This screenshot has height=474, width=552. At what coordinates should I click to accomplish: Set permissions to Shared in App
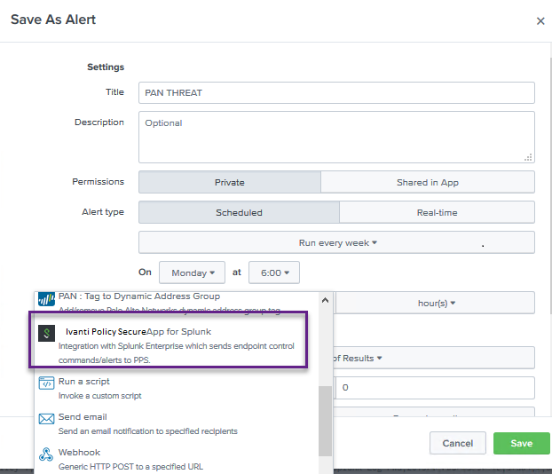tap(428, 182)
